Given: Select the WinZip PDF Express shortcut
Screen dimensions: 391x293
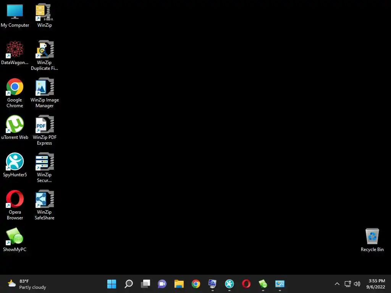Looking at the screenshot, I should click(44, 130).
